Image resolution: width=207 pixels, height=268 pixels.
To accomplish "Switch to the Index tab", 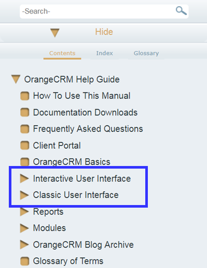I will [x=104, y=53].
